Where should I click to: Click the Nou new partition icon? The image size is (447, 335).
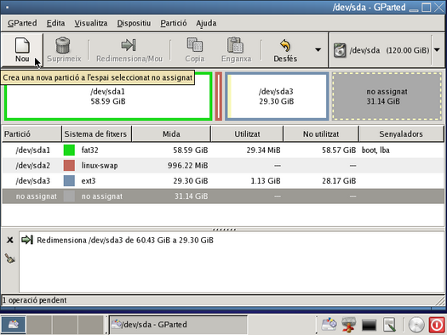pos(22,45)
